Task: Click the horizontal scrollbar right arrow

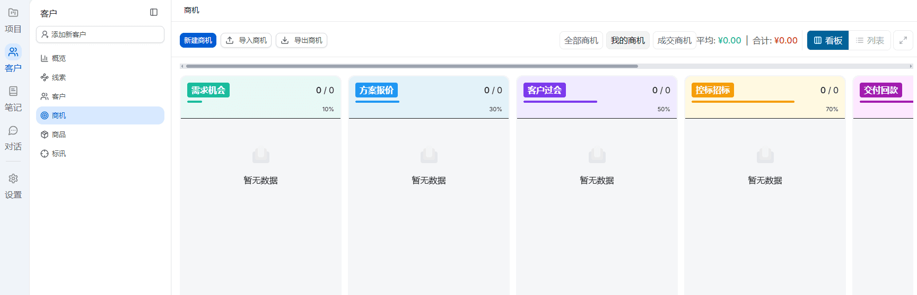Action: click(911, 66)
